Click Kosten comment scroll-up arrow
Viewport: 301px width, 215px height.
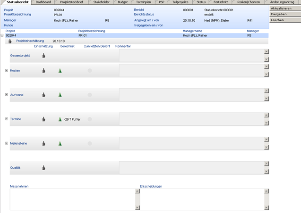[267, 66]
